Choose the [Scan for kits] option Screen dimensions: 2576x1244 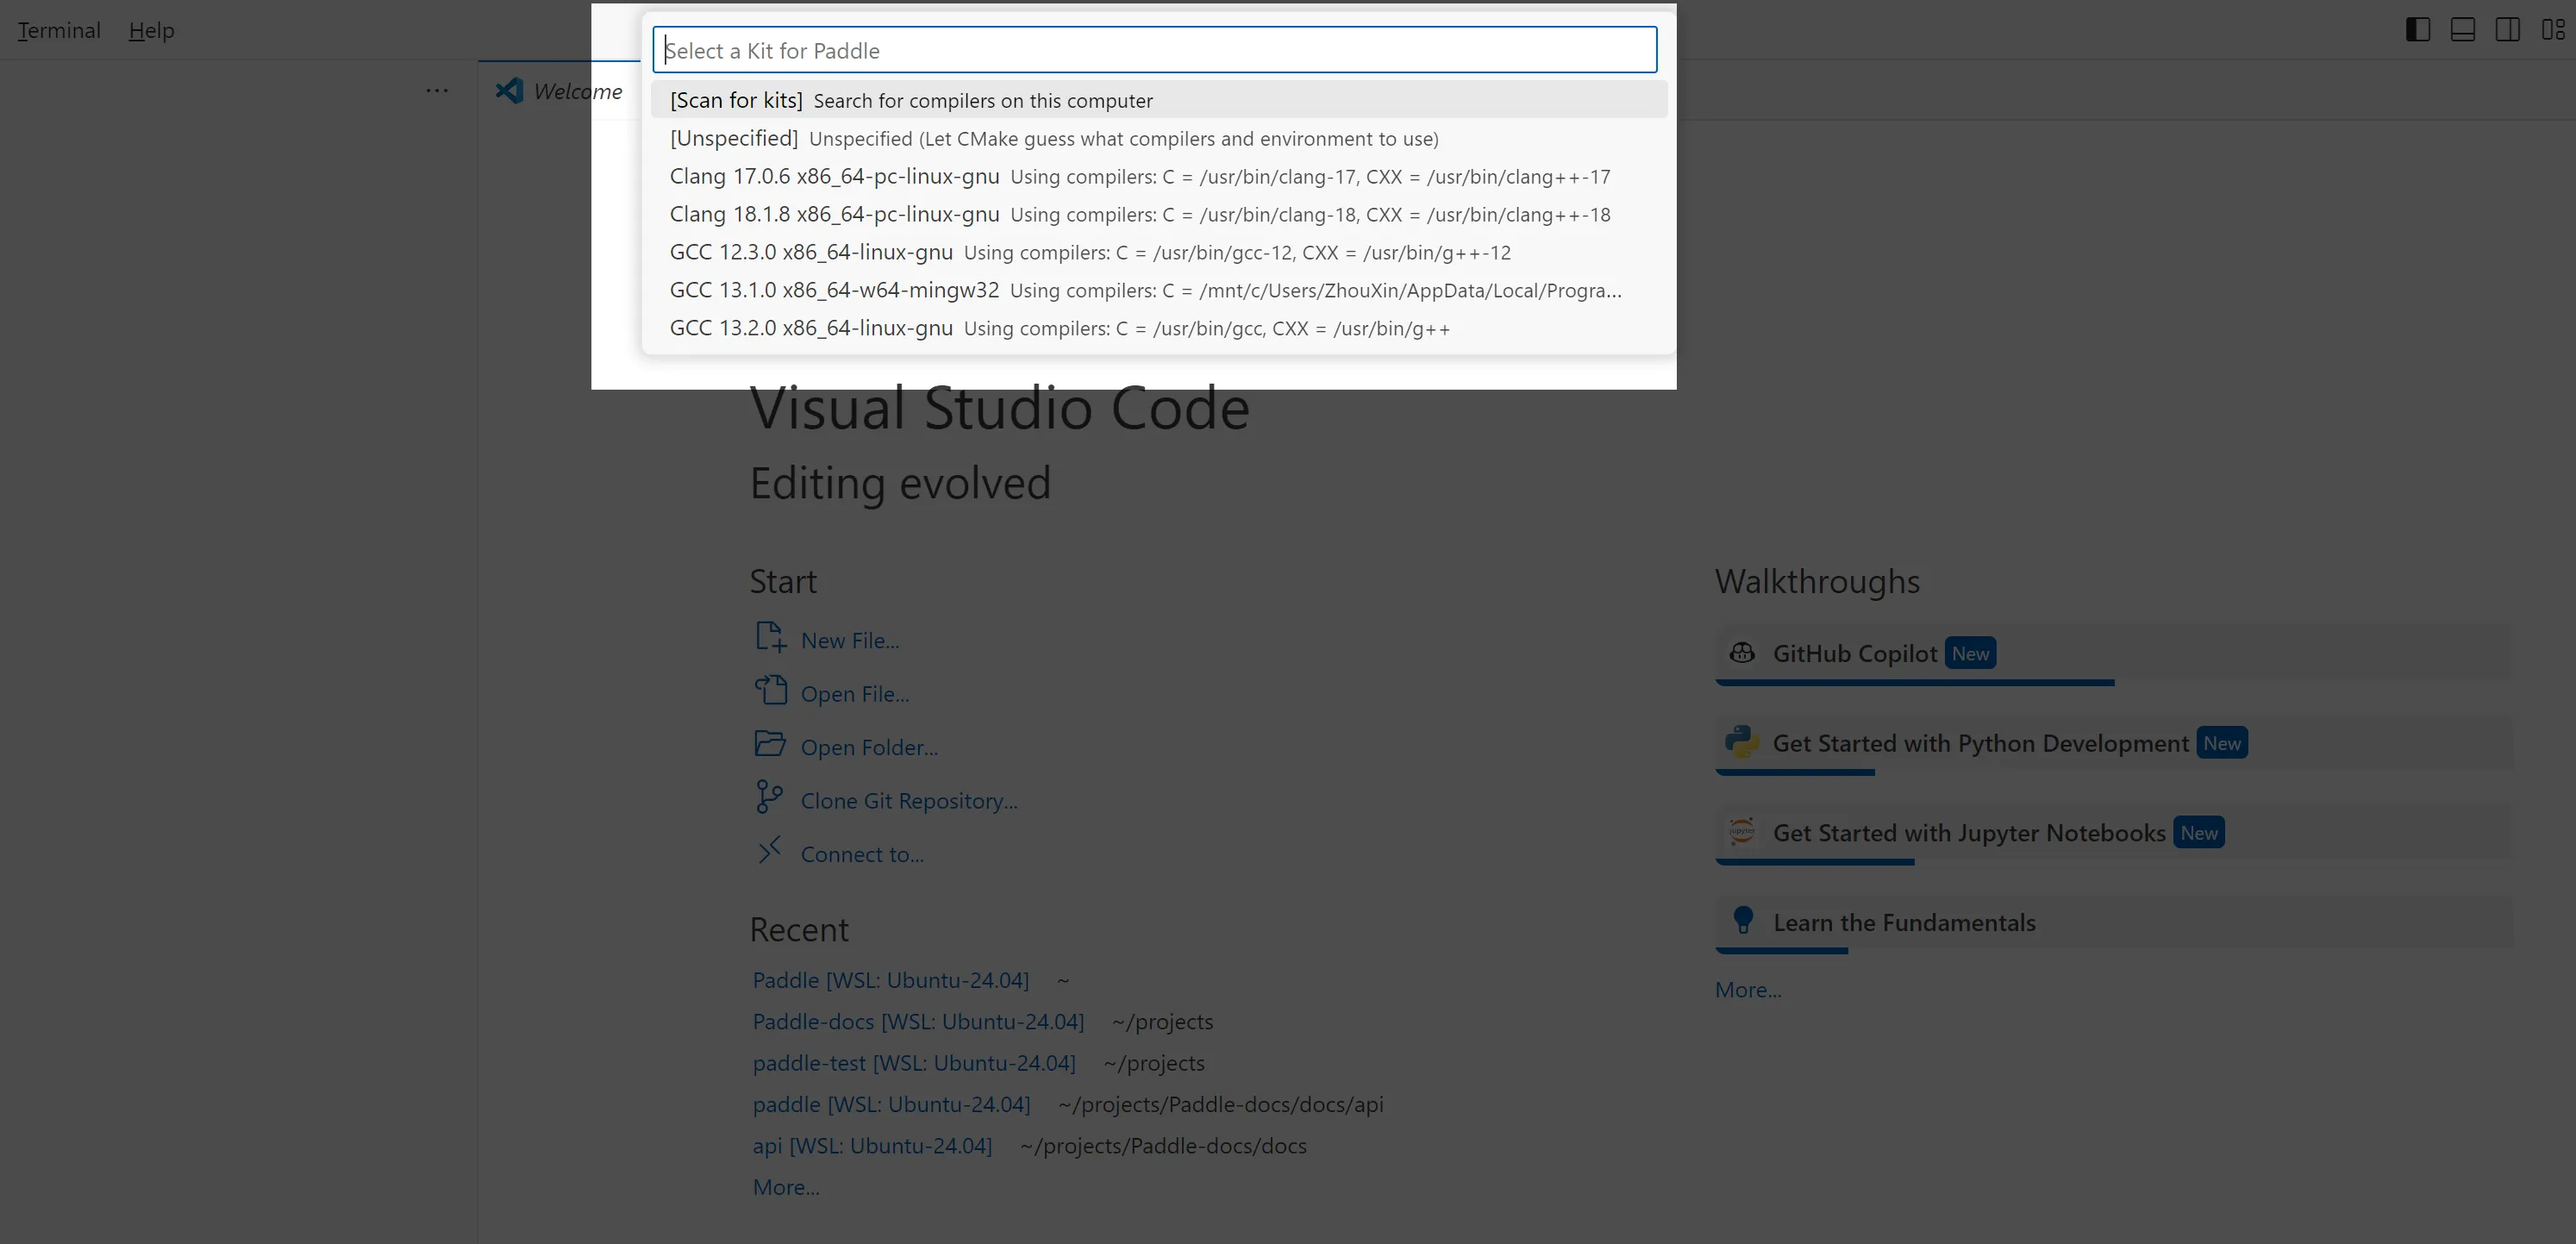click(1159, 100)
